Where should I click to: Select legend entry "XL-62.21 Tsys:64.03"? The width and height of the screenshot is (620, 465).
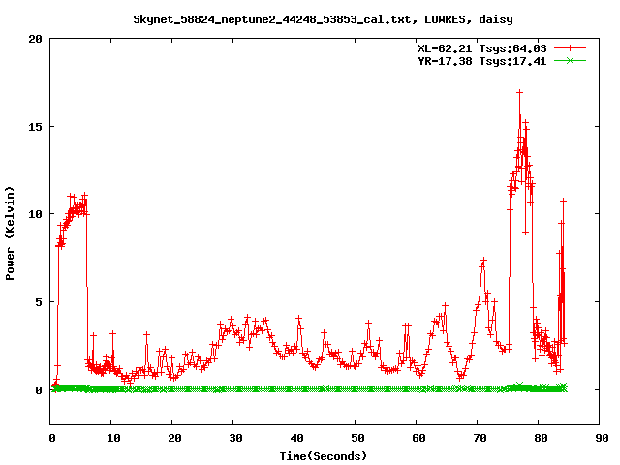tap(482, 48)
